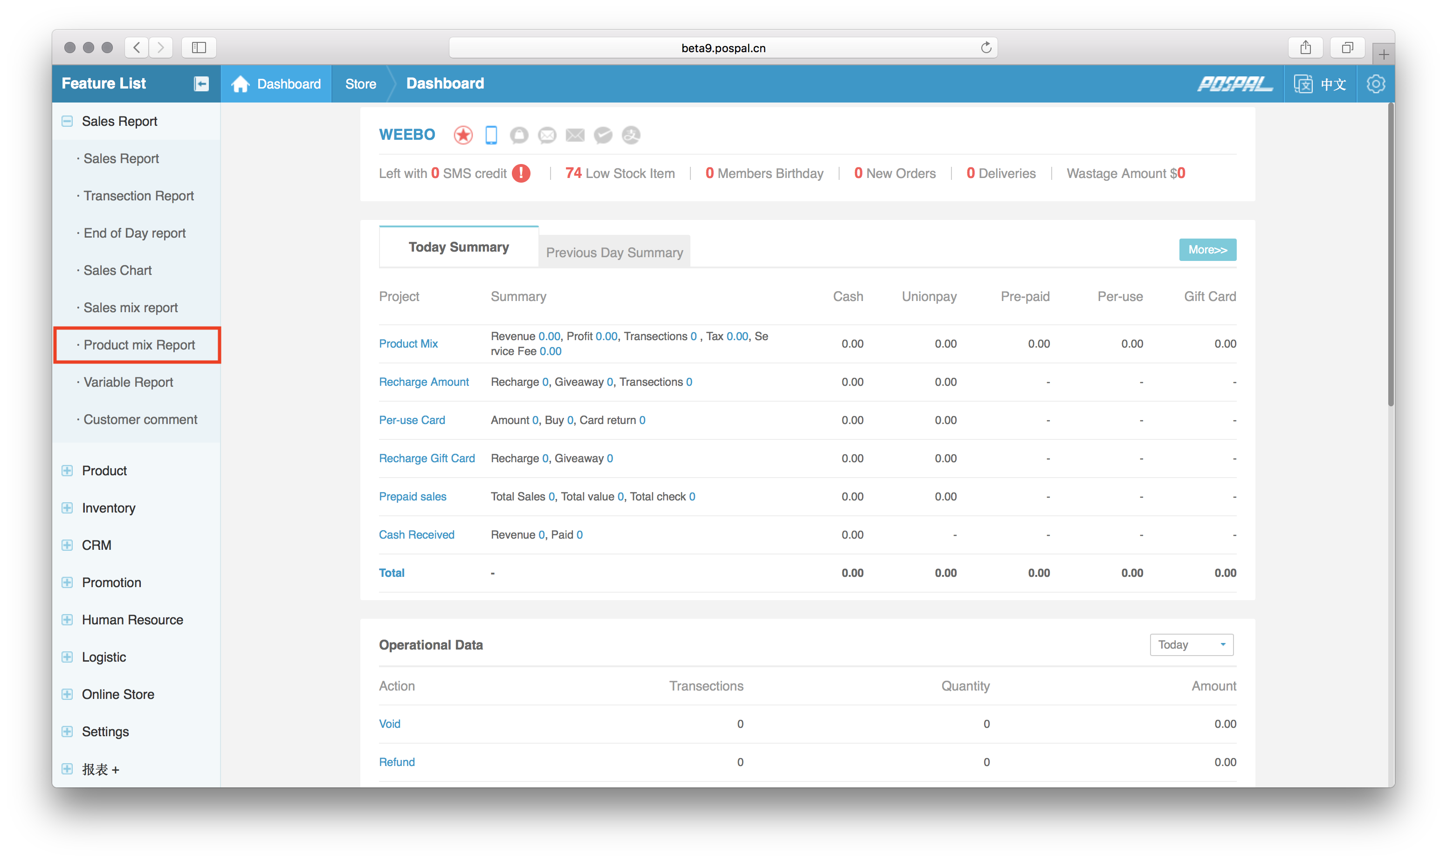Image resolution: width=1447 pixels, height=862 pixels.
Task: Click the page vertical scrollbar
Action: pos(1391,256)
